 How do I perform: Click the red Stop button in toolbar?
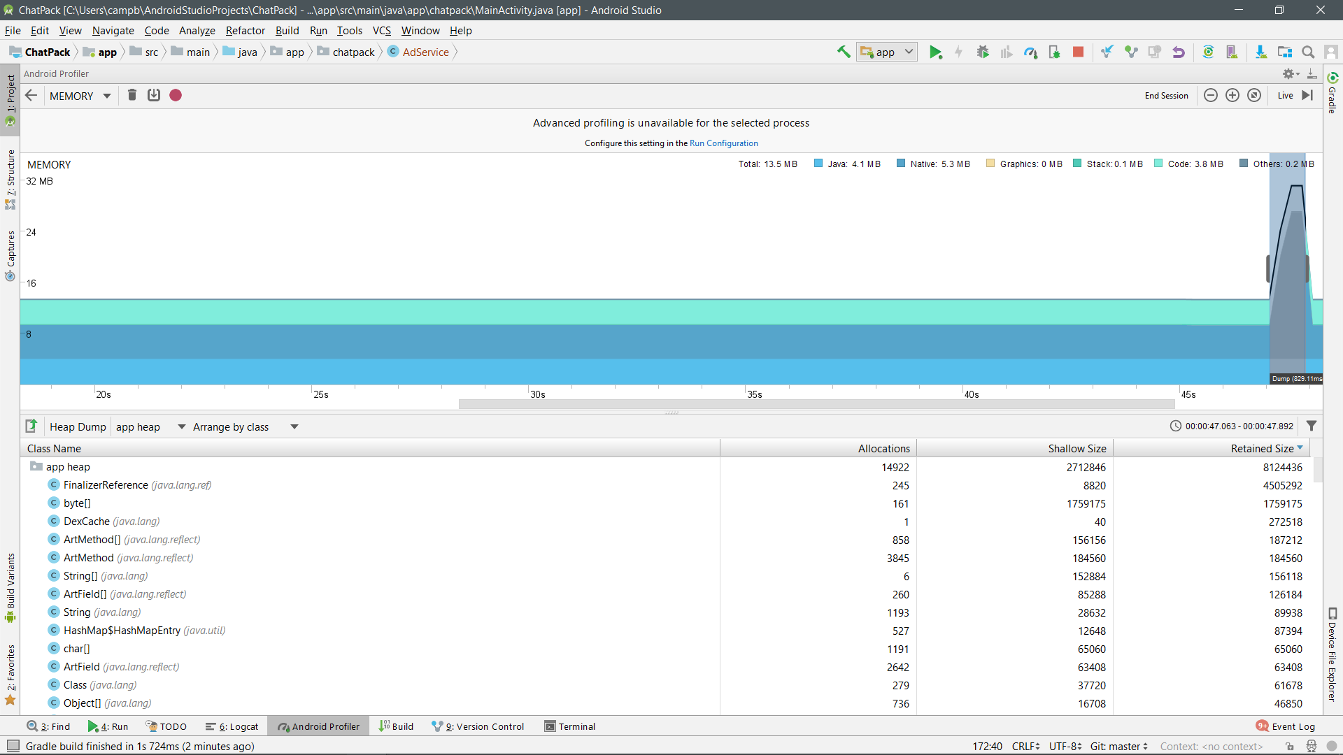(x=1078, y=52)
